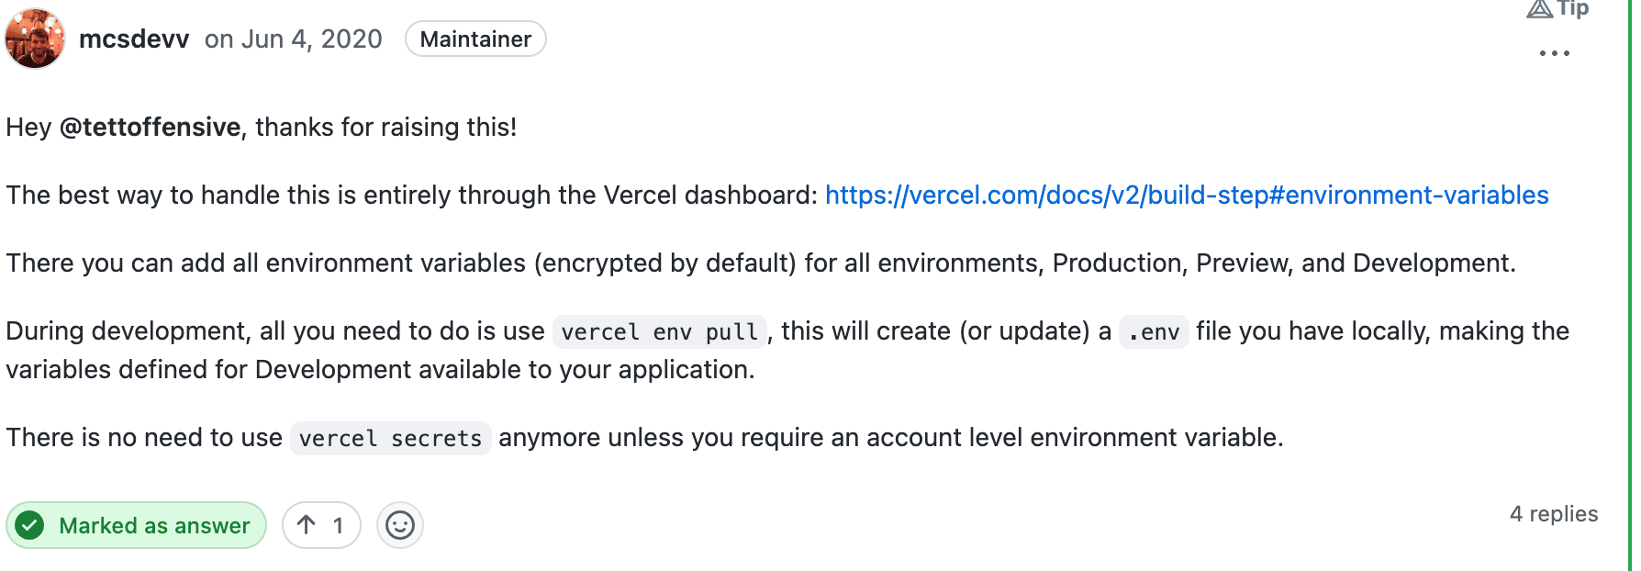Add a reaction with the smiley icon
Viewport: 1641px width, 571px height.
click(x=399, y=524)
